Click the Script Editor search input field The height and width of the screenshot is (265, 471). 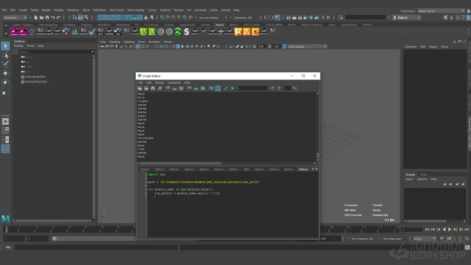pyautogui.click(x=253, y=88)
